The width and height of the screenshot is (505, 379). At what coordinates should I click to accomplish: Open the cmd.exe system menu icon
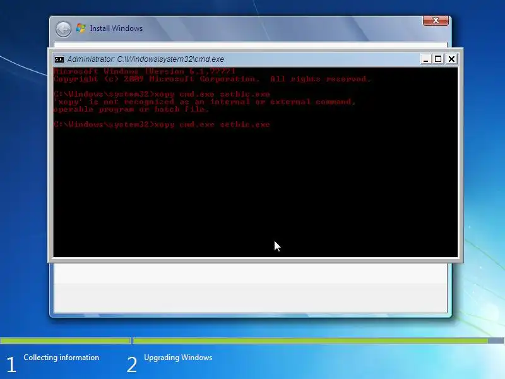click(59, 59)
